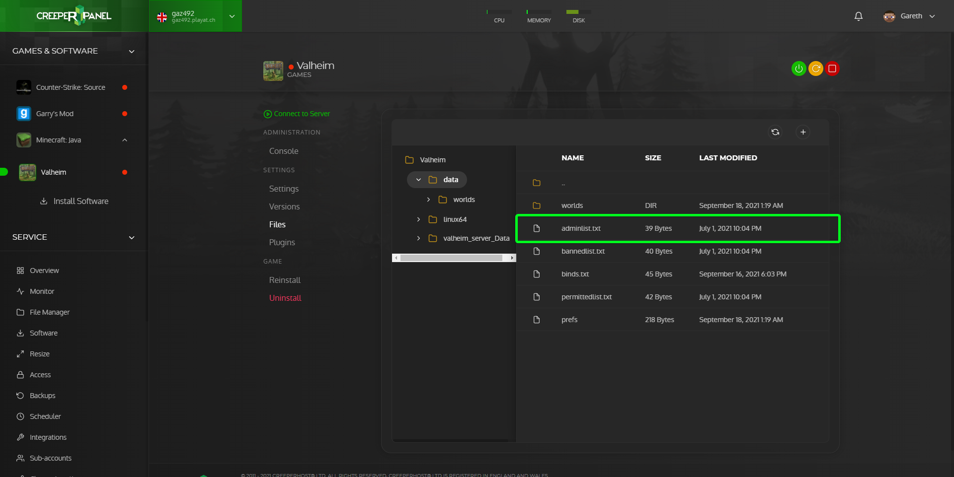Open the Settings page
The width and height of the screenshot is (954, 477).
(x=284, y=189)
